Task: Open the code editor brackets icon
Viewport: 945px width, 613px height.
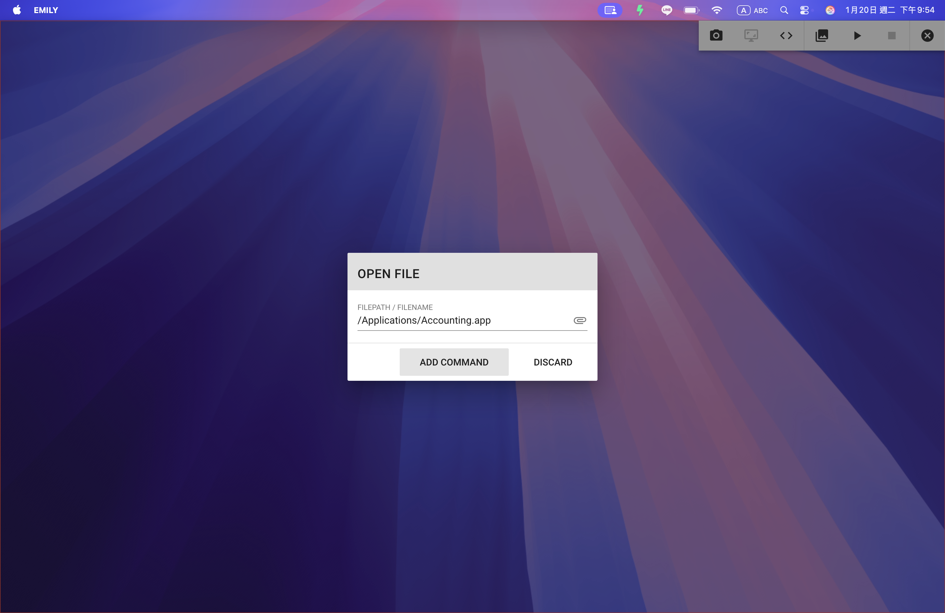Action: click(786, 36)
